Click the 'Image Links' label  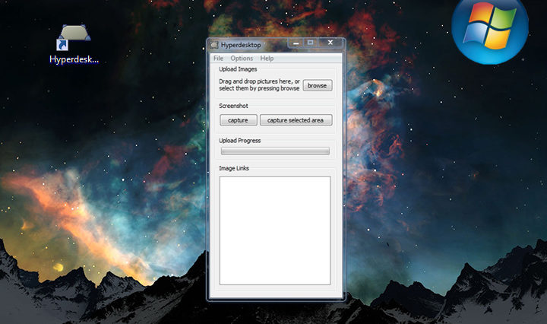point(234,168)
